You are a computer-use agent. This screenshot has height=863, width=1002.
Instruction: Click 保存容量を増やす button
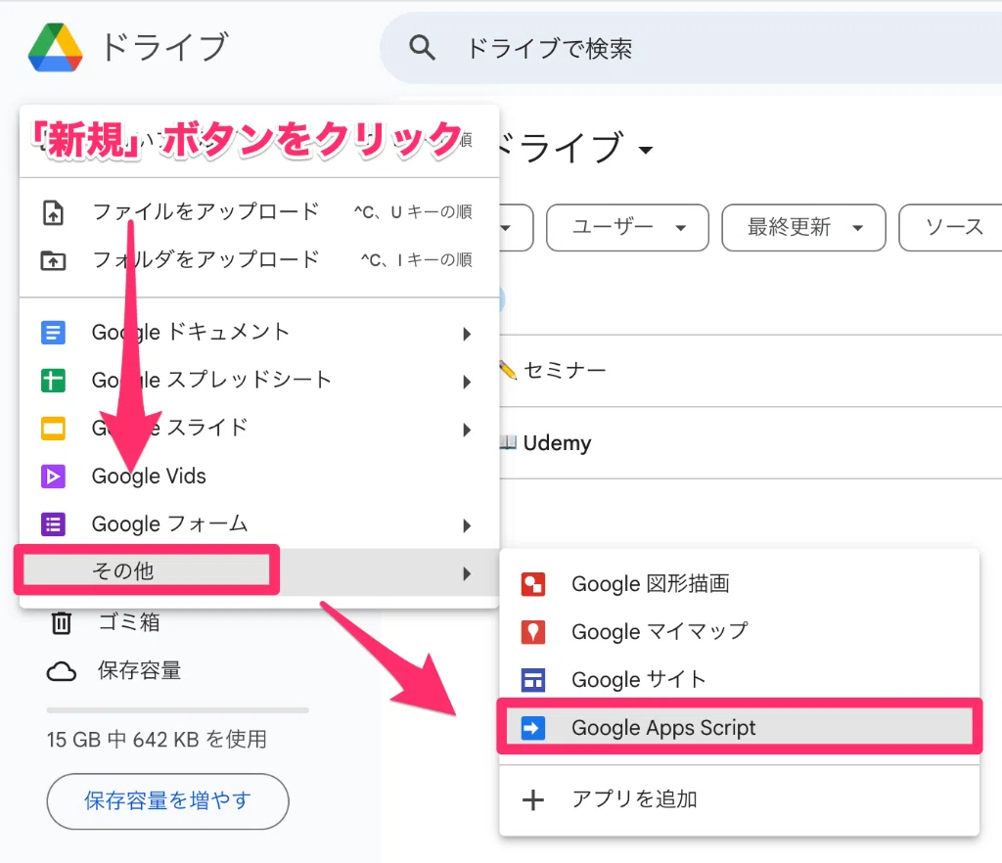(x=167, y=801)
